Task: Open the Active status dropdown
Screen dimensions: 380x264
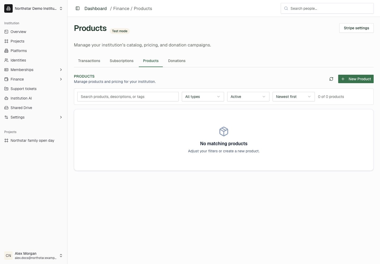Action: coord(248,97)
